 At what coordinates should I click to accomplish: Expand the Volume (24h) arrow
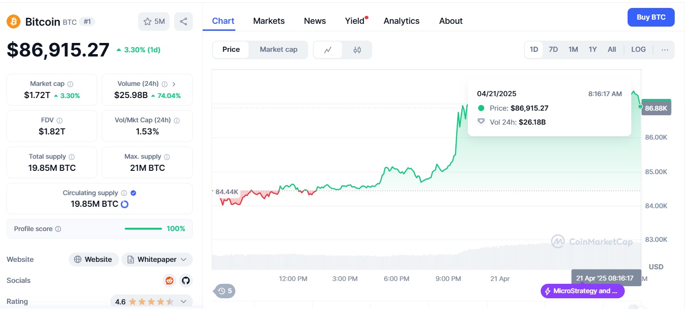point(174,84)
